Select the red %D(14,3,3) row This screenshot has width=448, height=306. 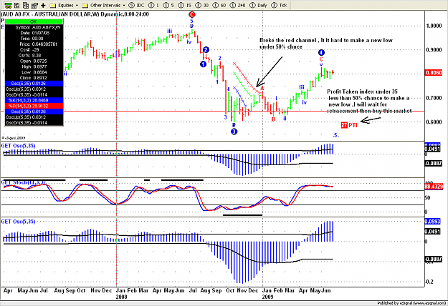[x=34, y=106]
